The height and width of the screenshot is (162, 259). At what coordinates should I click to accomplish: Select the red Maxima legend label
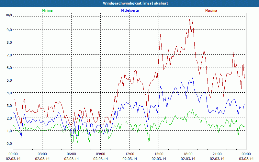[x=211, y=10]
